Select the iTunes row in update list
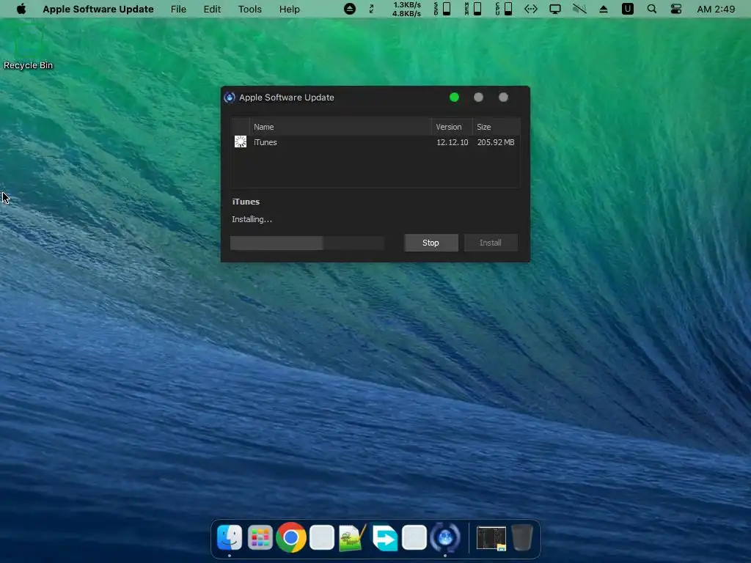 coord(375,142)
